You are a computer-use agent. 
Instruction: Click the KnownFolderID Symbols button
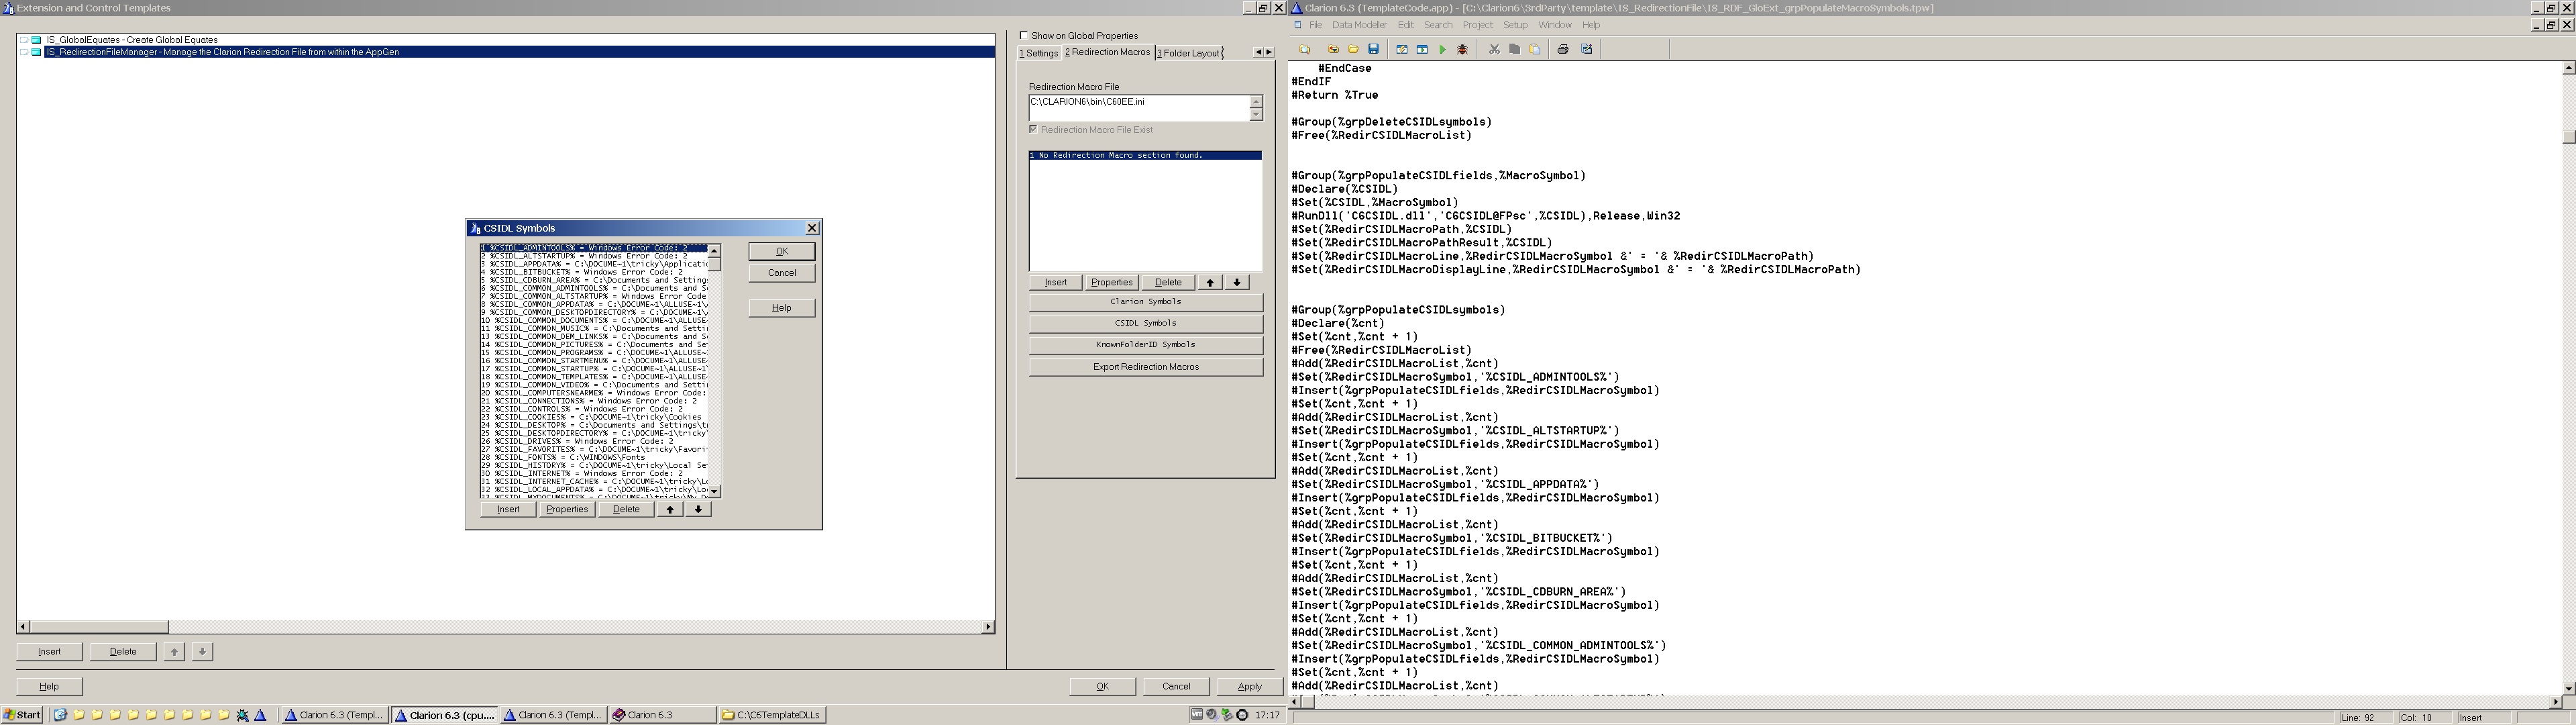point(1145,344)
